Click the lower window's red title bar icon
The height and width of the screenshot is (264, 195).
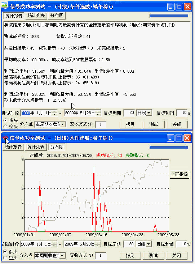coord(5,138)
